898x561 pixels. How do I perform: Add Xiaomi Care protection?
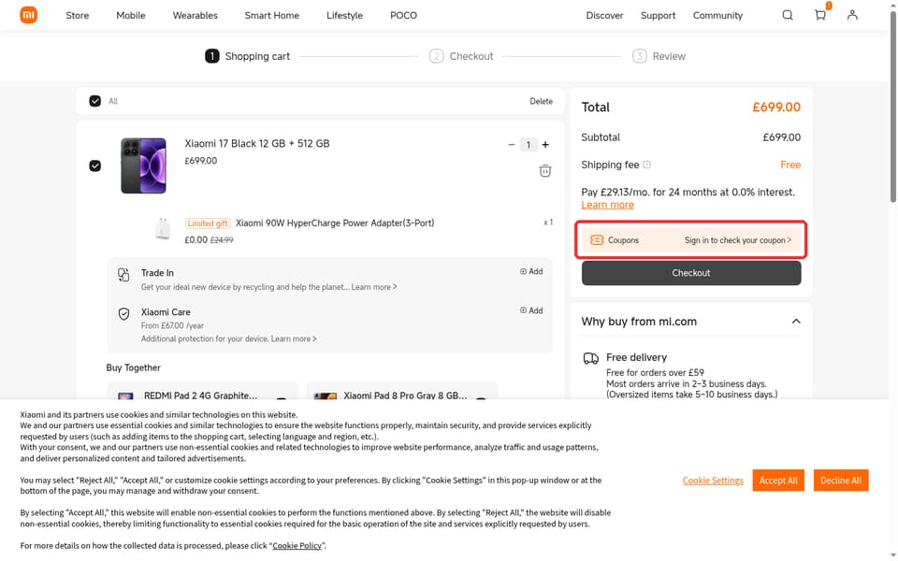(531, 310)
